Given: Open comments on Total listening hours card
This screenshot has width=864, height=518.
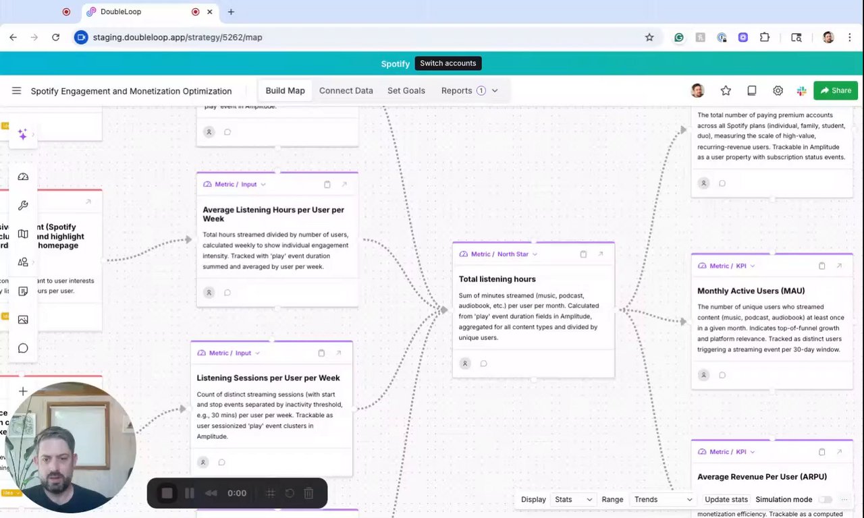Looking at the screenshot, I should point(483,364).
